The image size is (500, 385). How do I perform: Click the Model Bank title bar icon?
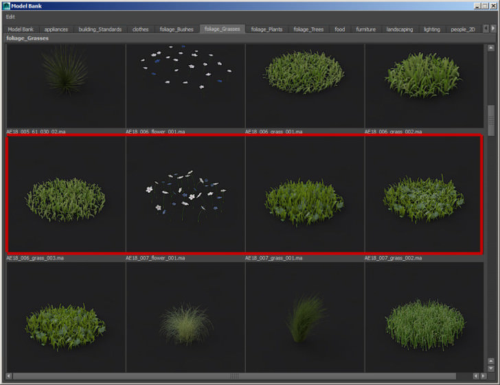point(5,5)
